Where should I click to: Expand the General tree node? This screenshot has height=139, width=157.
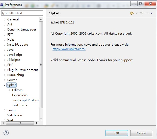[5, 19]
